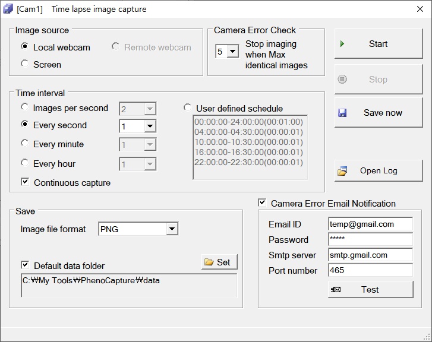Click the folder icon on Set button
The width and height of the screenshot is (432, 342).
click(x=209, y=262)
